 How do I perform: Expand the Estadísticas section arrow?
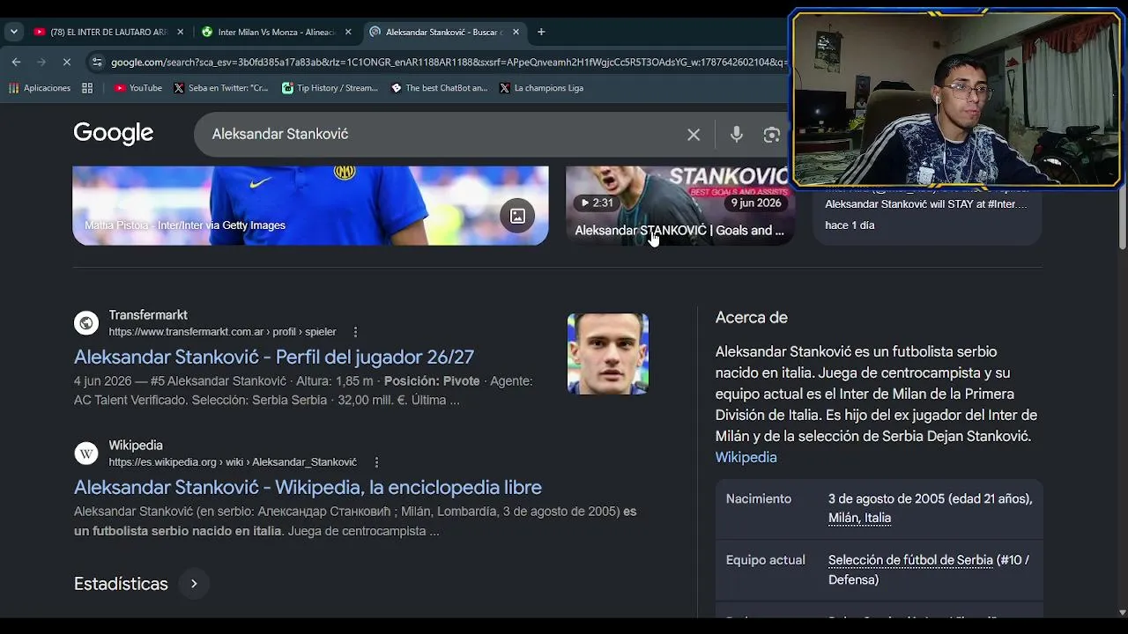click(x=194, y=583)
